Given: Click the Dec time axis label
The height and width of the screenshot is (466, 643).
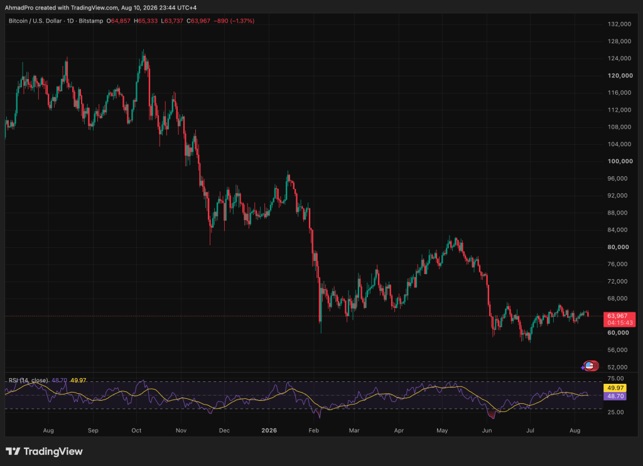Looking at the screenshot, I should tap(224, 431).
